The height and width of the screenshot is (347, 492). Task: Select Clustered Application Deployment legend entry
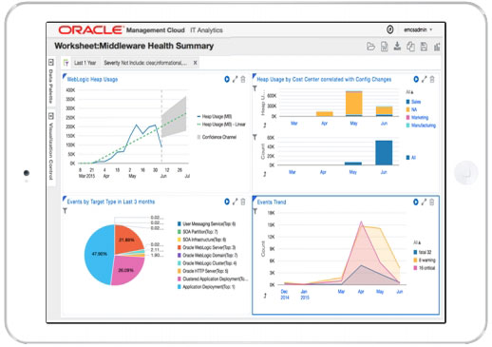213,279
